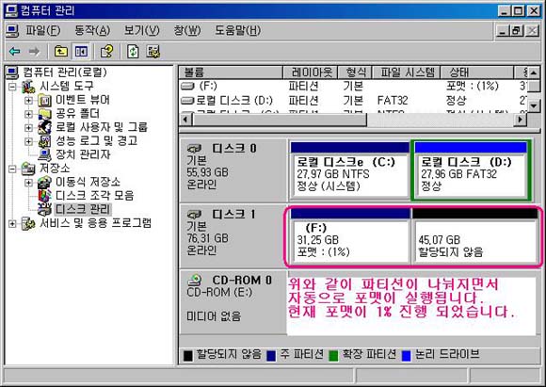Expand the 이동식 저장소 node
The height and width of the screenshot is (387, 546).
click(x=28, y=183)
